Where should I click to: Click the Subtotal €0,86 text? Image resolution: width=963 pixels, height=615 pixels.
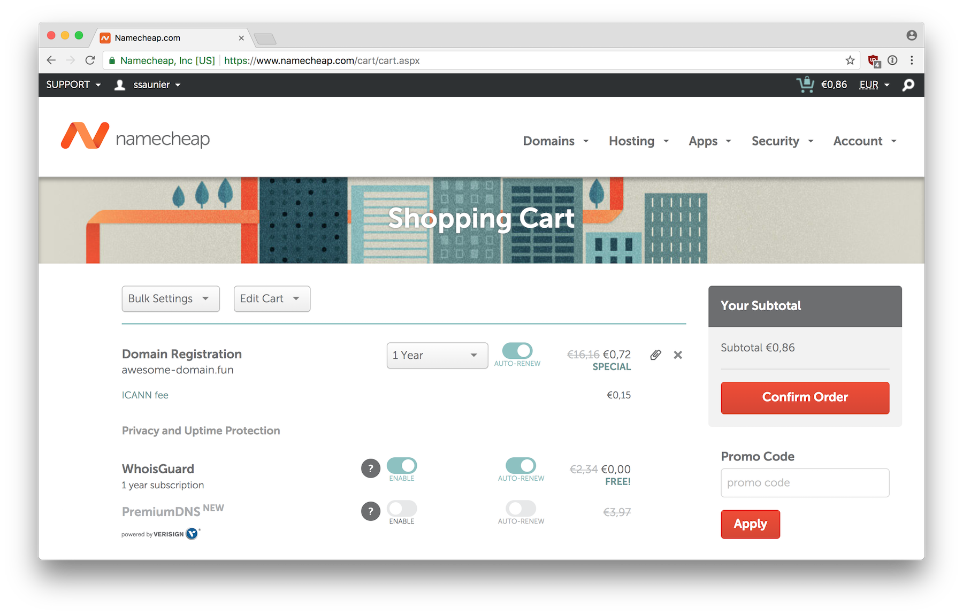point(758,348)
